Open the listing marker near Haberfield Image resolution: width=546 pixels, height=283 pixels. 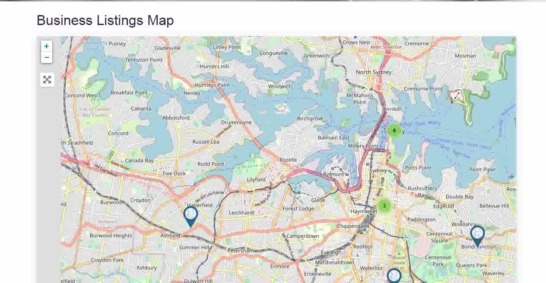[x=190, y=217]
